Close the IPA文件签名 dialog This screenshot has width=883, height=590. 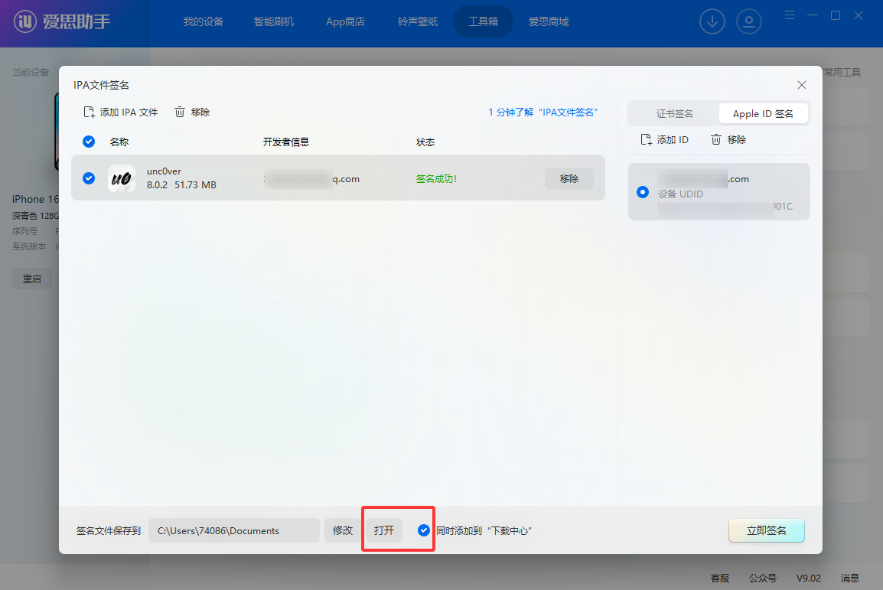click(x=801, y=85)
